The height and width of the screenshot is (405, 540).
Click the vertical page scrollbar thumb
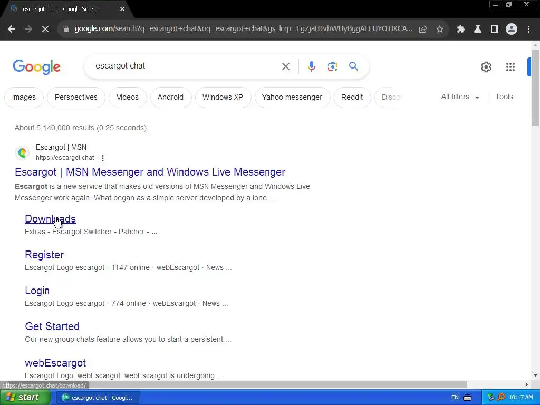[x=535, y=88]
